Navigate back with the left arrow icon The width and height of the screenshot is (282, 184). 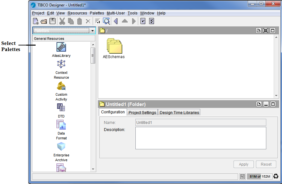(x=116, y=21)
